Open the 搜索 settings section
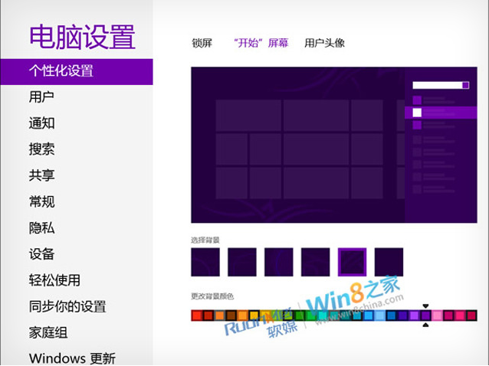 pos(41,149)
